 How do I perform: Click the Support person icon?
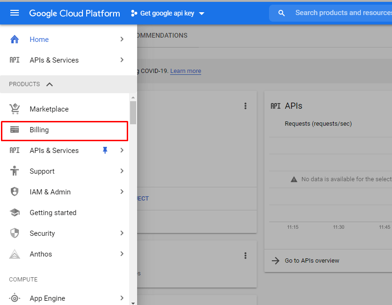(x=15, y=171)
